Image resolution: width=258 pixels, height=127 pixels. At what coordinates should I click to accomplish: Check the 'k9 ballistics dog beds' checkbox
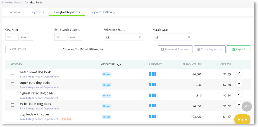(x=12, y=105)
